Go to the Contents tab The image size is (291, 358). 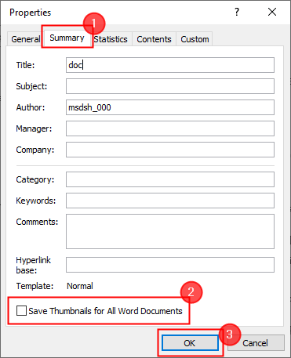pyautogui.click(x=154, y=39)
